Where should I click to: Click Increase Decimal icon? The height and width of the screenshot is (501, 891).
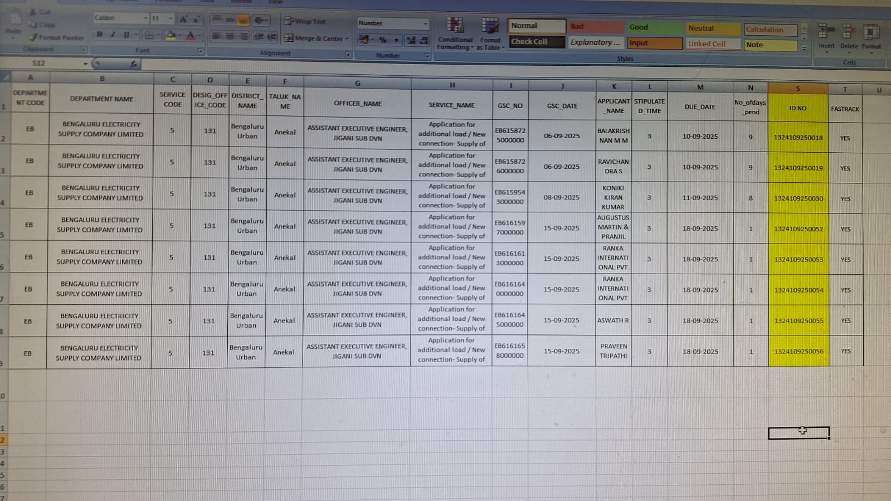pos(411,40)
